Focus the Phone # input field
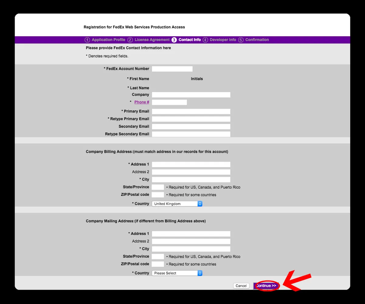The width and height of the screenshot is (365, 304). [169, 102]
